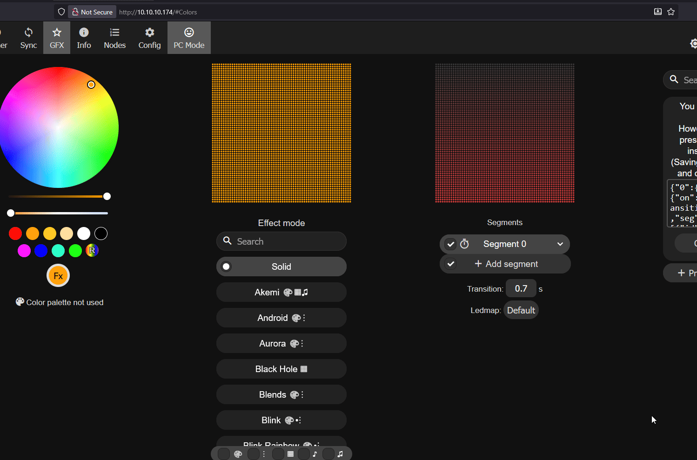Click the Sync toolbar icon
697x460 pixels.
tap(28, 38)
